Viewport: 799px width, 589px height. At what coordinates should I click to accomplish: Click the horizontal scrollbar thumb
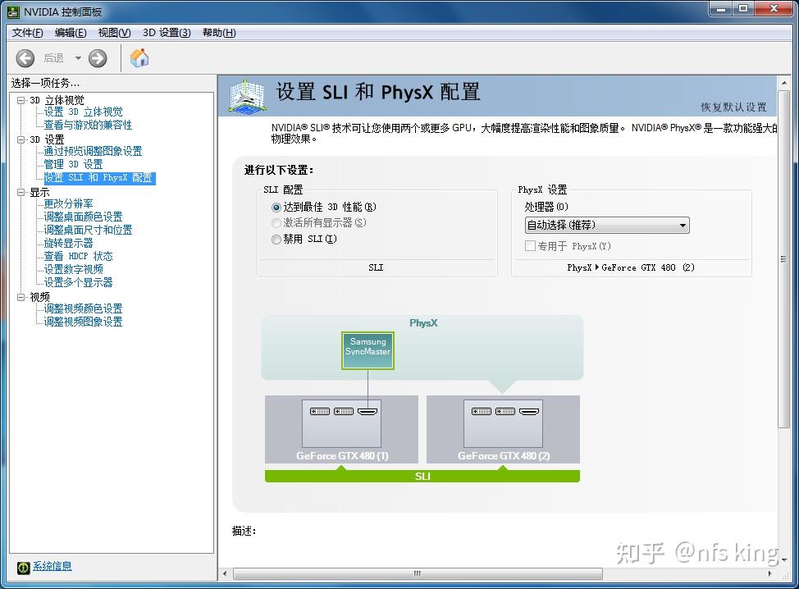(418, 573)
